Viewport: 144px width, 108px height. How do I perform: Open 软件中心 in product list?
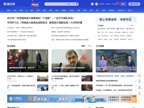click(x=130, y=39)
